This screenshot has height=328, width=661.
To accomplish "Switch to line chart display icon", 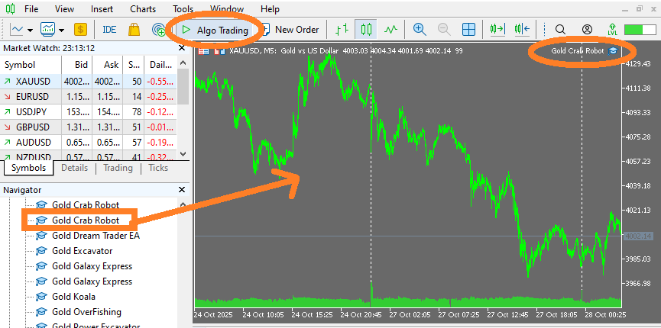I will click(x=391, y=30).
